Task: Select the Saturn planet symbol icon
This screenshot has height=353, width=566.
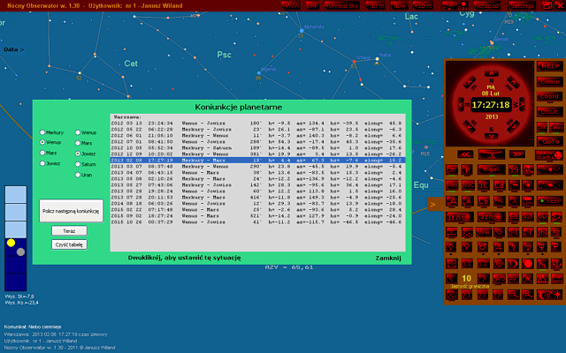Action: [x=514, y=247]
